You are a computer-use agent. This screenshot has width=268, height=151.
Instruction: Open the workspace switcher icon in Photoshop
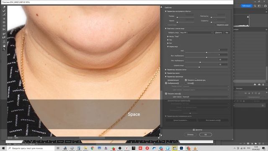point(259,6)
